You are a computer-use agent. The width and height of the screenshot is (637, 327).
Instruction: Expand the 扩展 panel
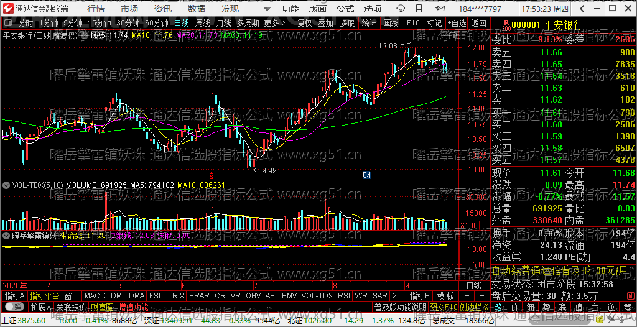(x=40, y=306)
